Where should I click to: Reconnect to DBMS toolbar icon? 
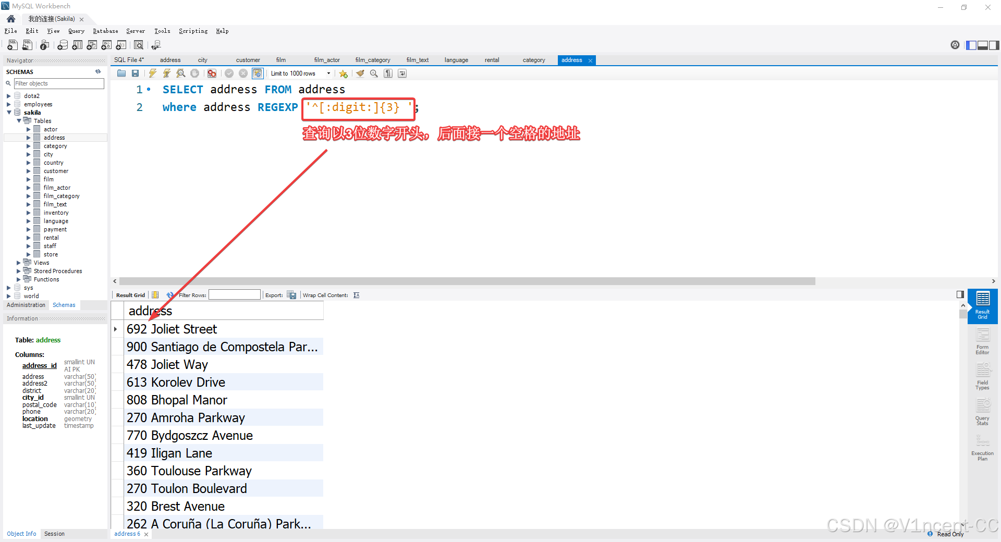(156, 45)
